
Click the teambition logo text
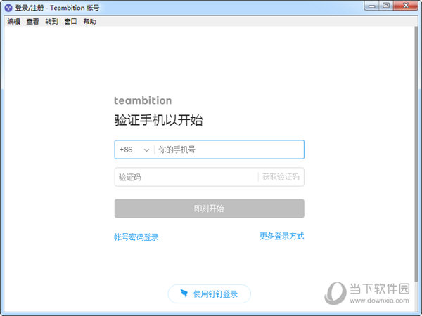143,100
